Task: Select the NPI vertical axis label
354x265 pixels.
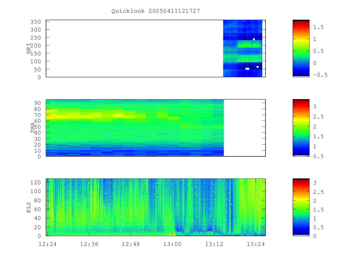Action: tap(29, 49)
